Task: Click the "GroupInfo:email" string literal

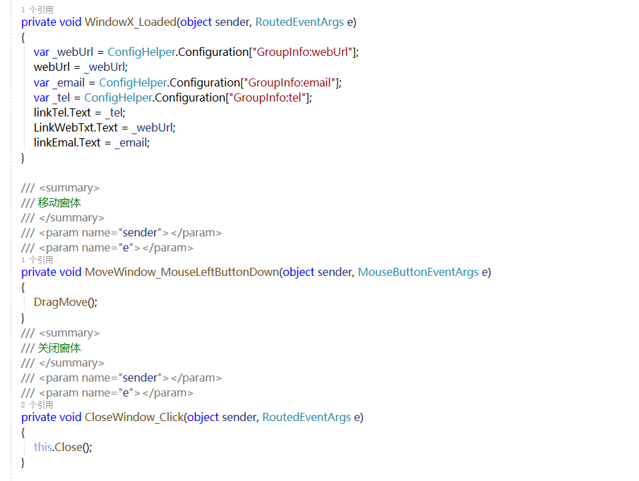Action: coord(290,82)
